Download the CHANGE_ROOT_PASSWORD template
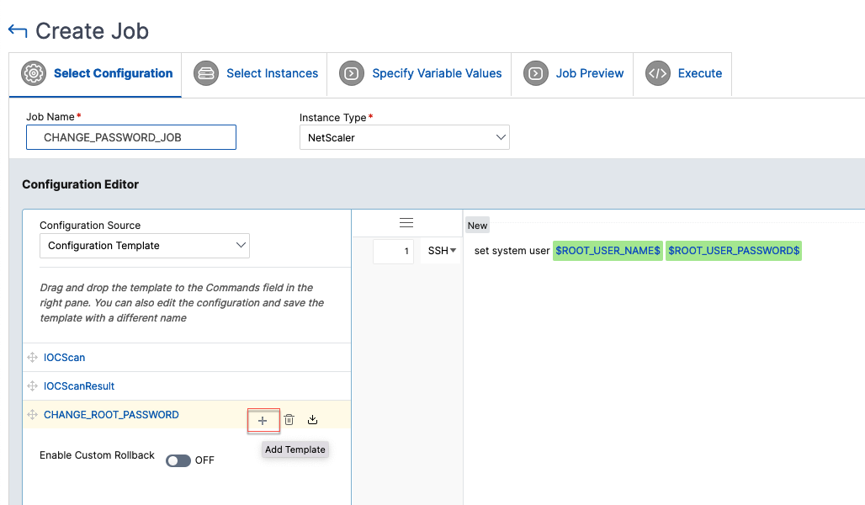 [x=313, y=420]
